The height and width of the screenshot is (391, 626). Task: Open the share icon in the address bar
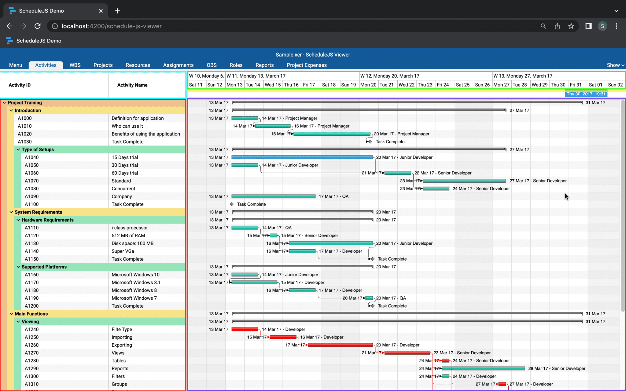(x=557, y=26)
